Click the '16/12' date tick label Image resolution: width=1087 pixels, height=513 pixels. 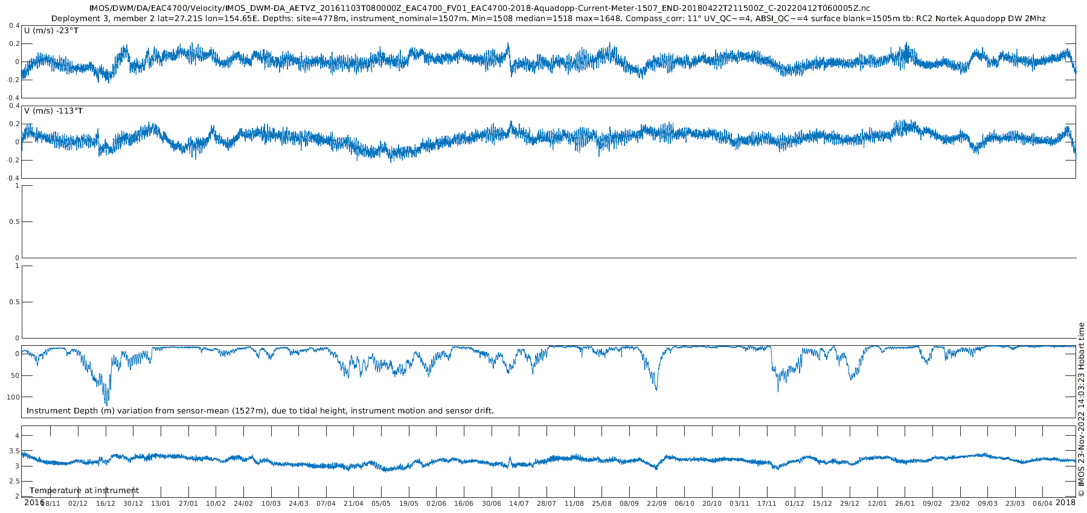[x=106, y=503]
